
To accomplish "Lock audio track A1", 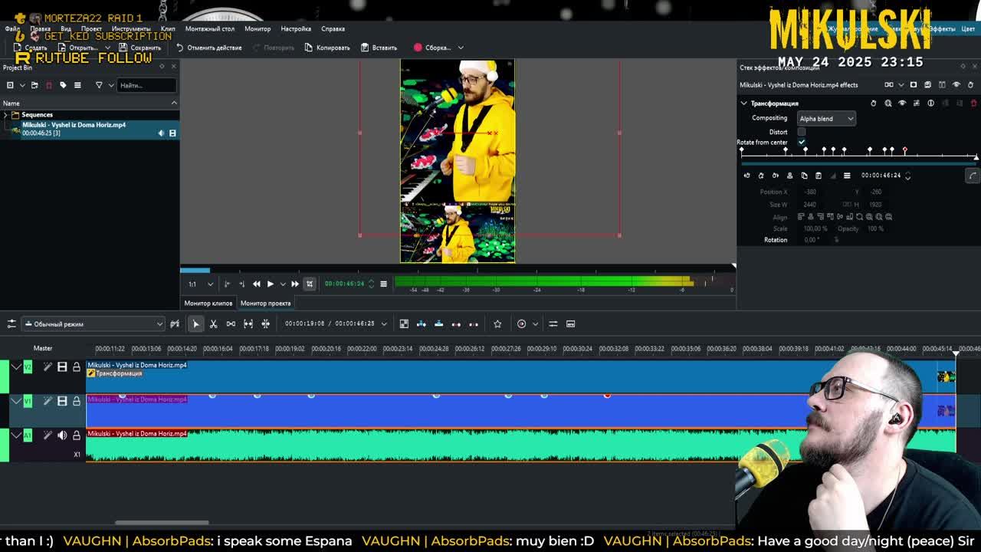I will coord(76,435).
